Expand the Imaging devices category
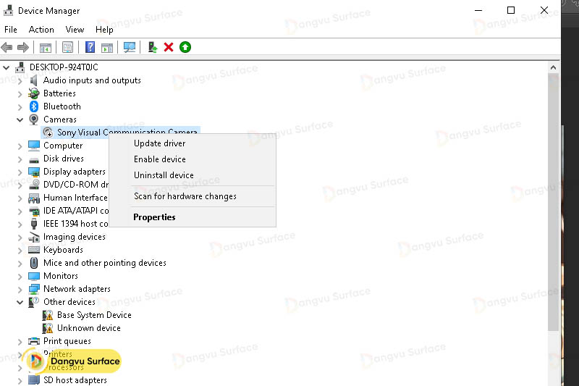This screenshot has width=579, height=386. 20,237
